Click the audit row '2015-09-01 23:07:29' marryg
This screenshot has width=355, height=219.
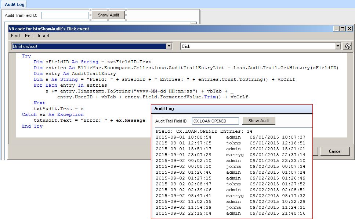point(231,155)
